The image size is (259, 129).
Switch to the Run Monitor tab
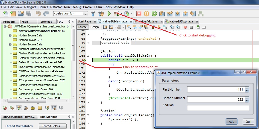pyautogui.click(x=49, y=117)
